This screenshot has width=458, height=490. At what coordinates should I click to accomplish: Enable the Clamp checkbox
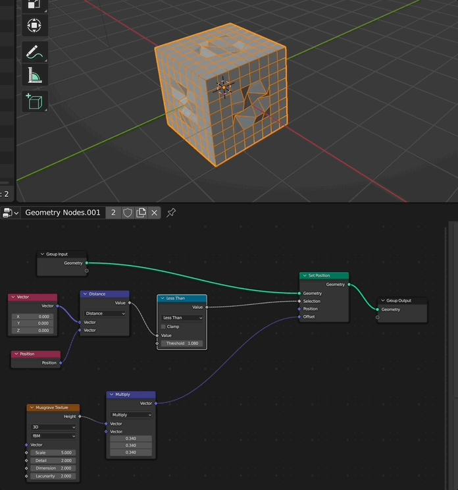tap(163, 327)
